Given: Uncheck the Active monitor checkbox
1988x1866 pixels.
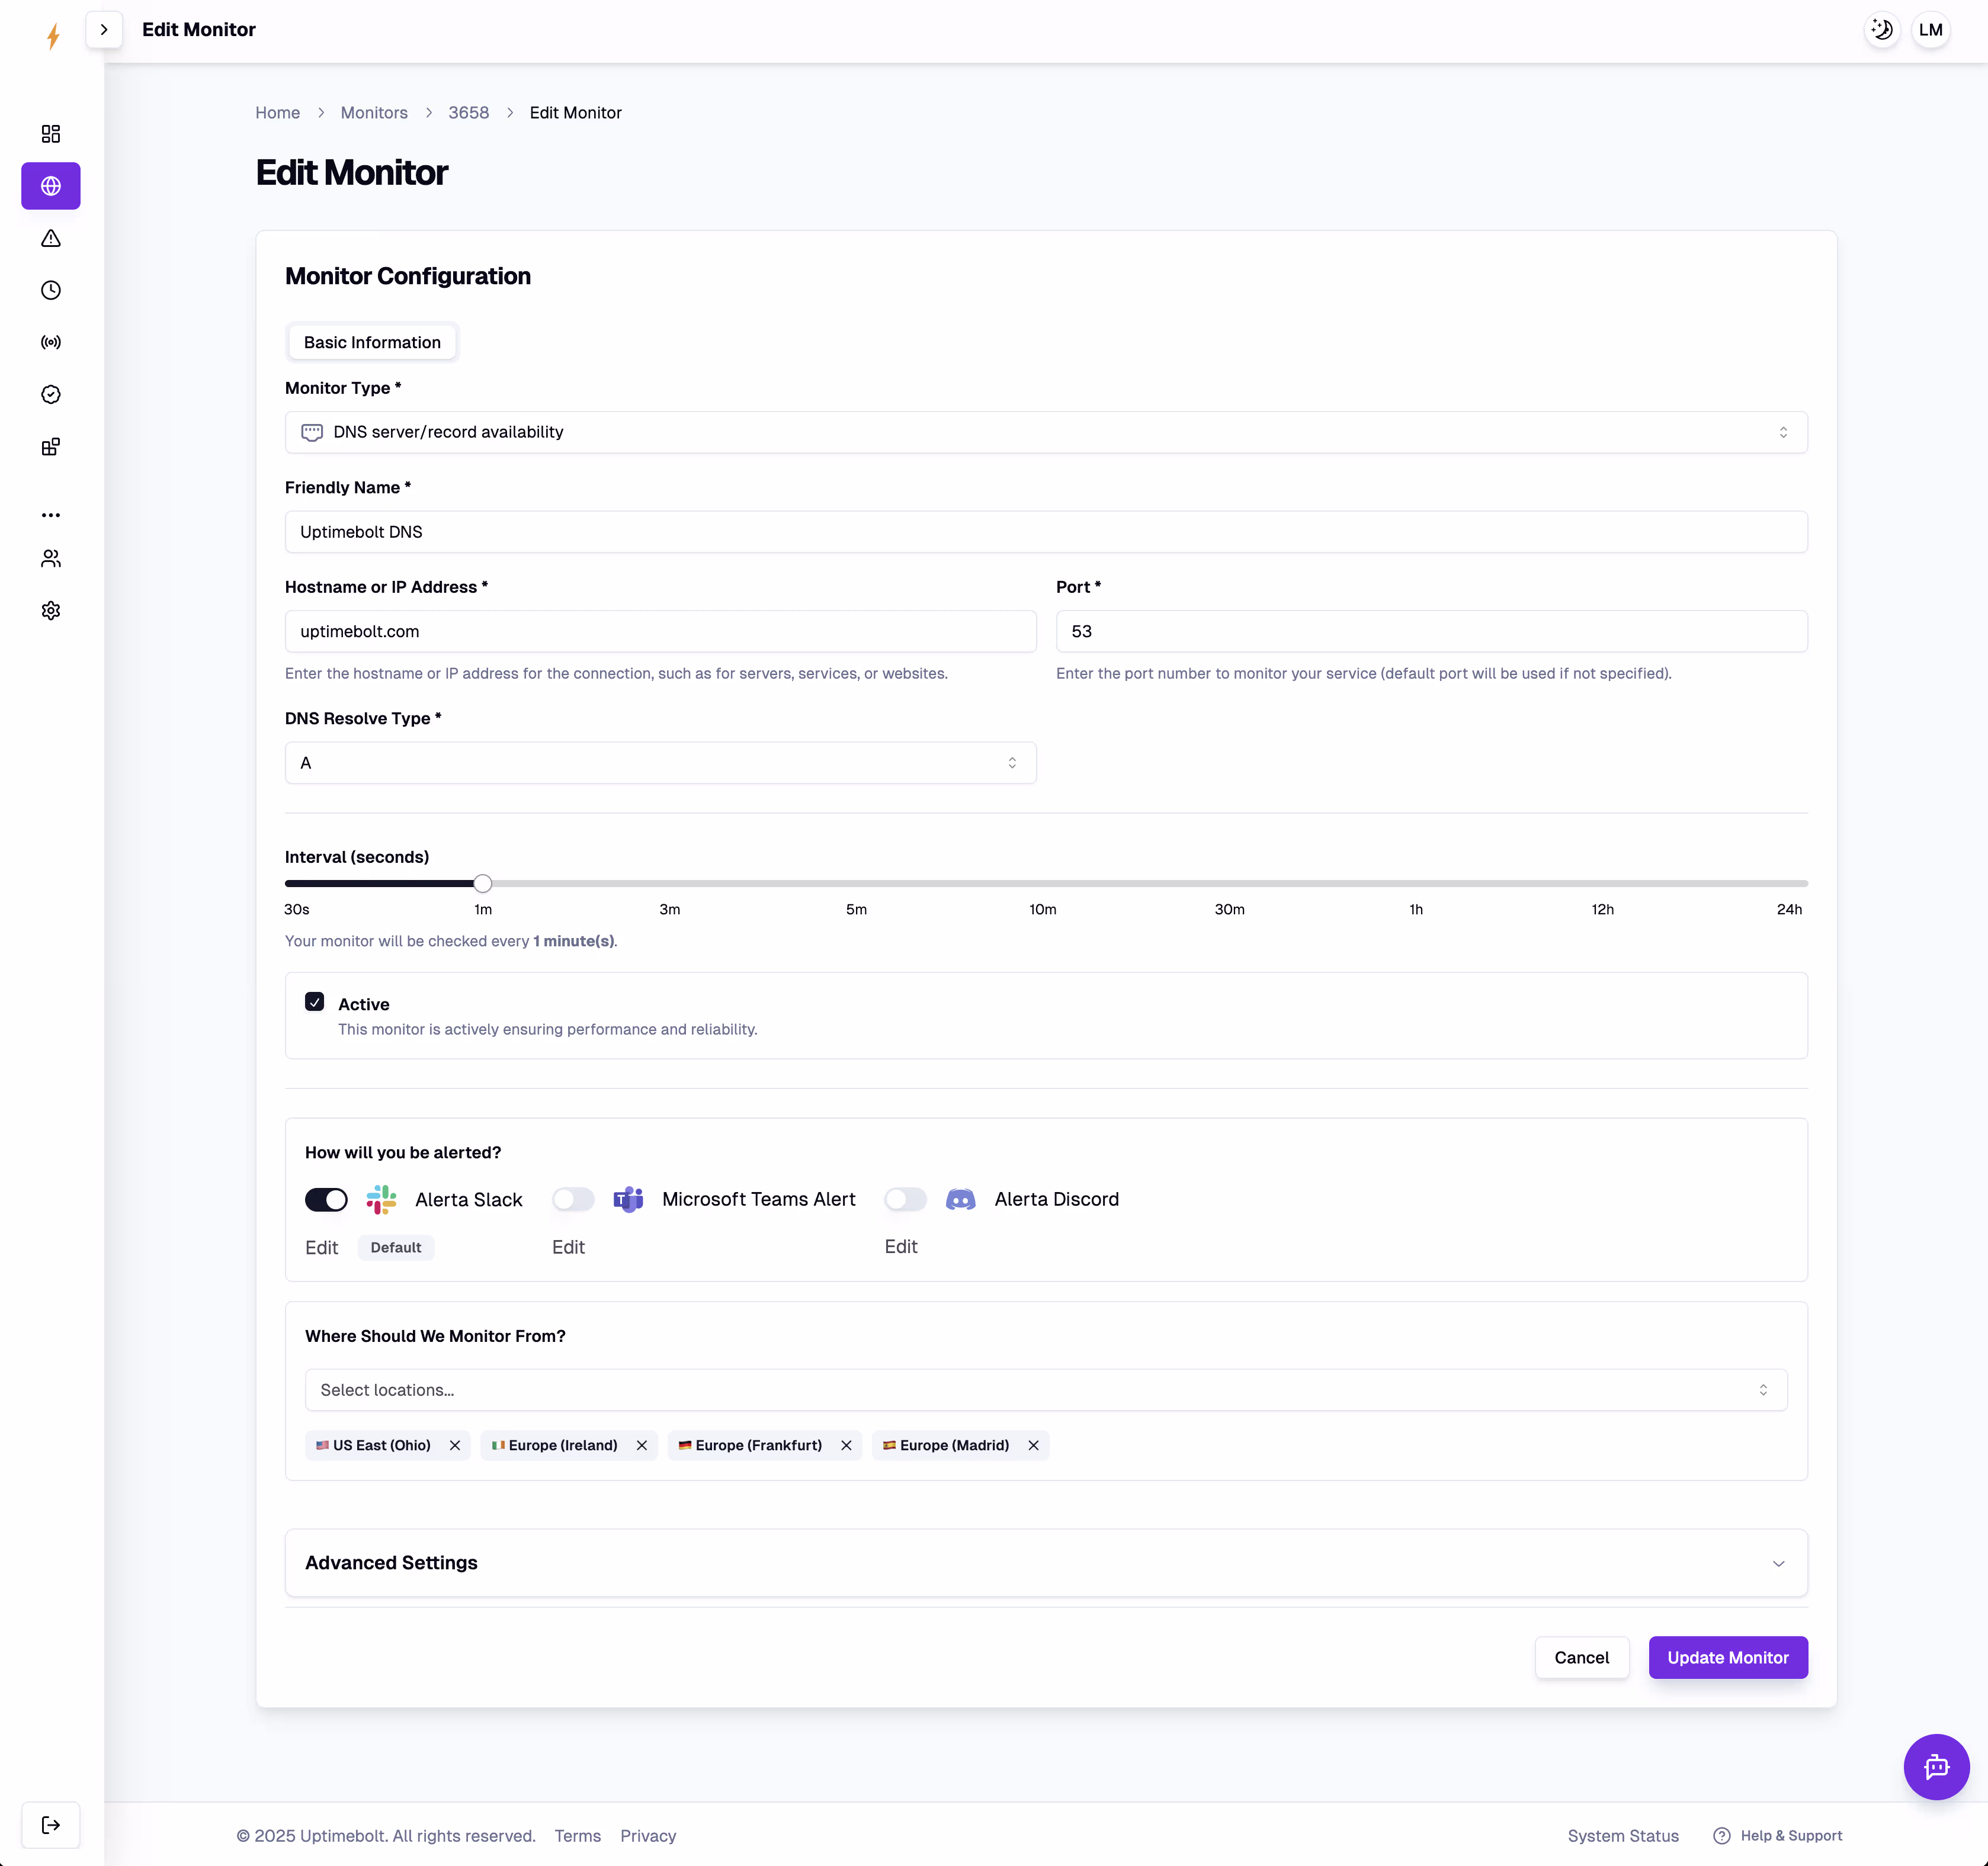Looking at the screenshot, I should (315, 1001).
